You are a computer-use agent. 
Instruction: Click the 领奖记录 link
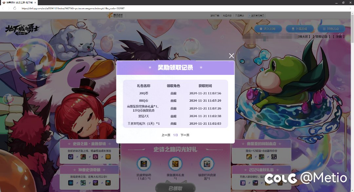321,37
